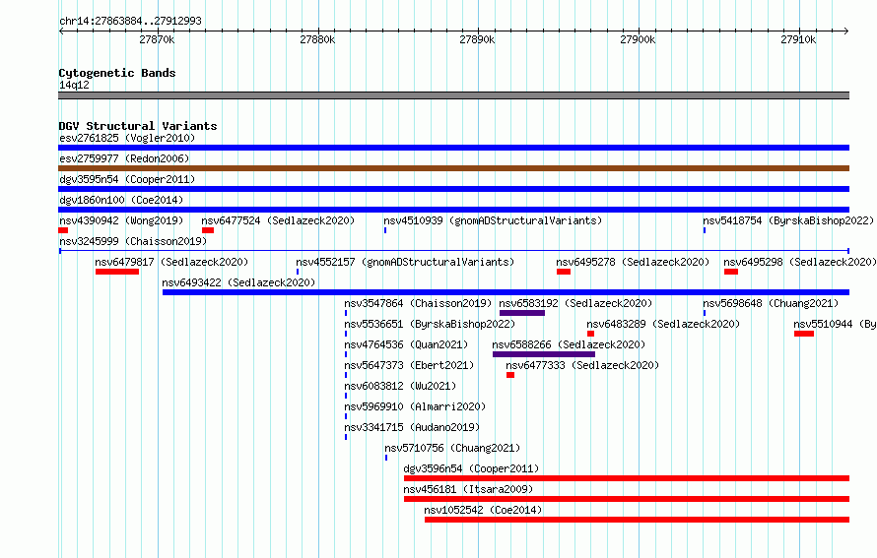Select blue bar under dgv1860n100
Screen dimensions: 877x558
click(x=453, y=210)
